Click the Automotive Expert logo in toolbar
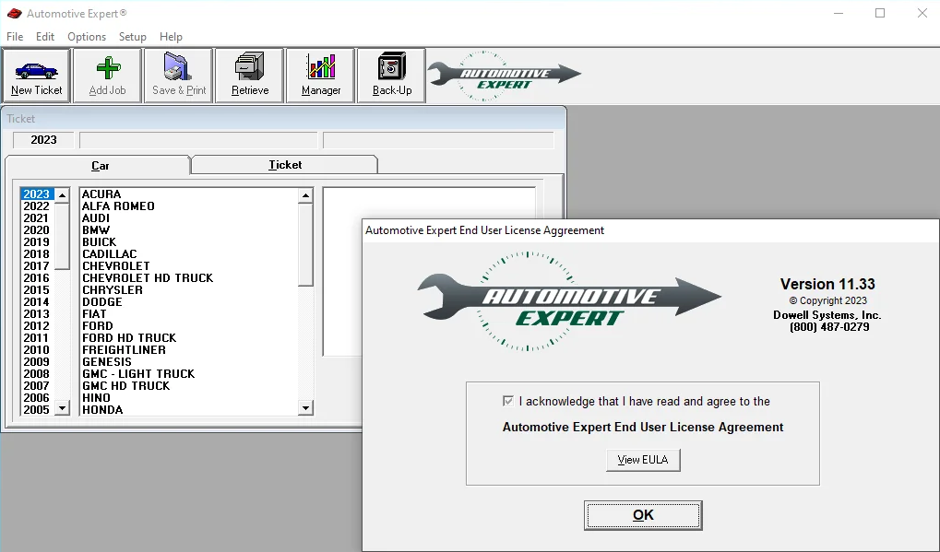Image resolution: width=940 pixels, height=552 pixels. click(x=505, y=76)
